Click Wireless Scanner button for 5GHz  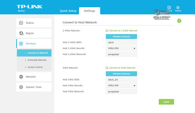121,74
